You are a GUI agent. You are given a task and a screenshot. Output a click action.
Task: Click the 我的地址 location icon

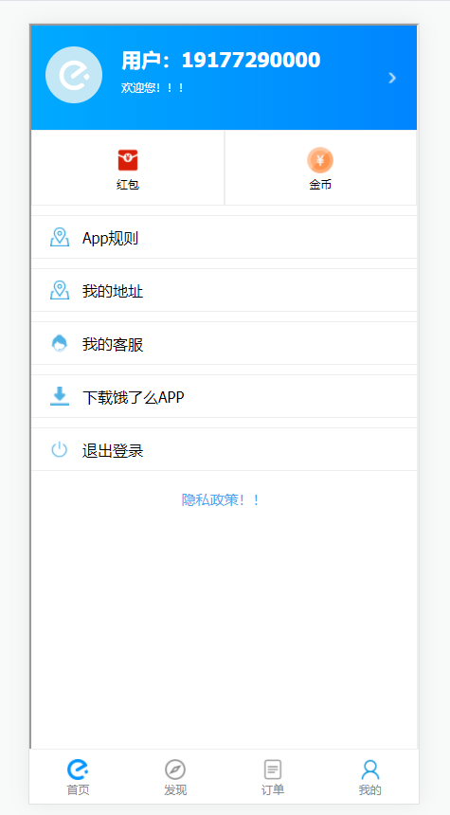tap(60, 290)
